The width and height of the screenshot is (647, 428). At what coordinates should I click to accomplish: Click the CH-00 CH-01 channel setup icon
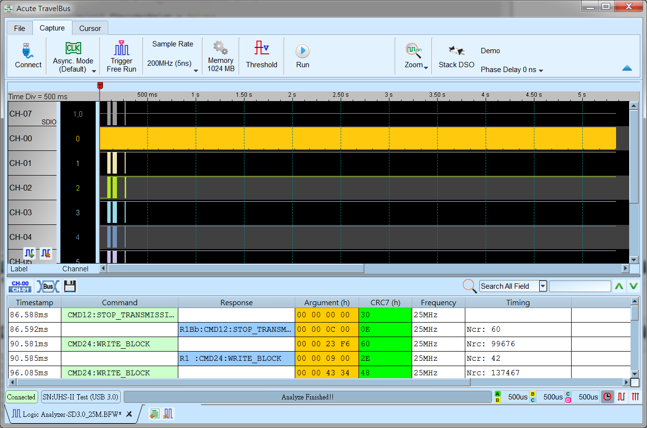point(20,286)
